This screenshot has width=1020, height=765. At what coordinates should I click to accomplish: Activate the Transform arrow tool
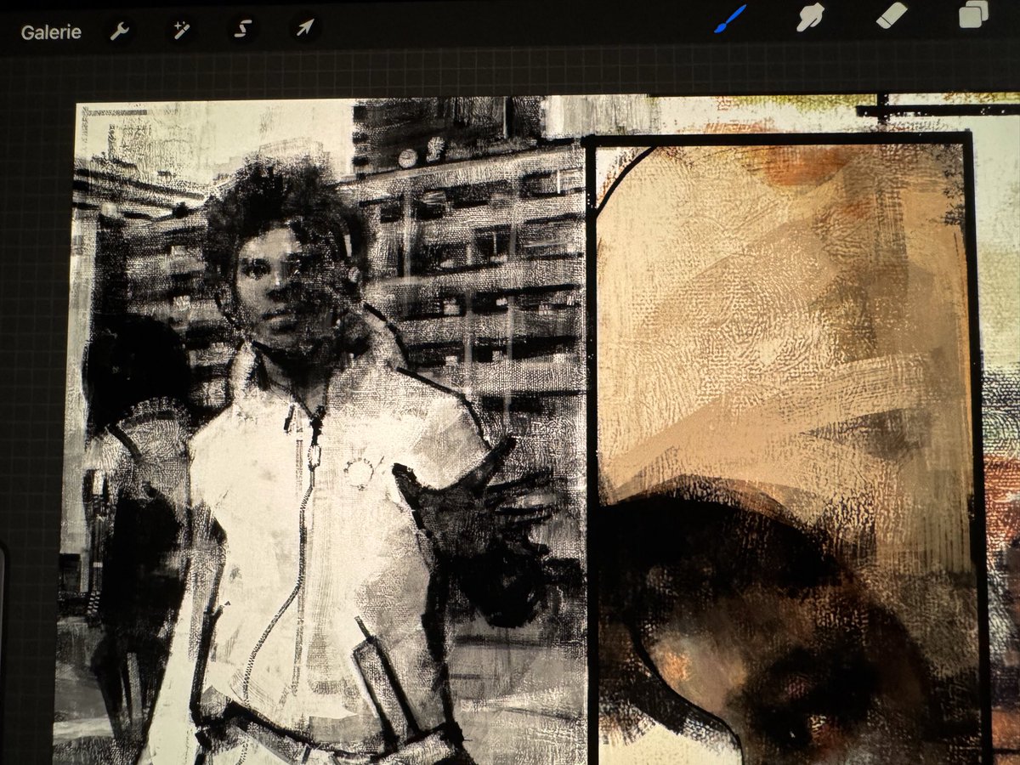303,30
